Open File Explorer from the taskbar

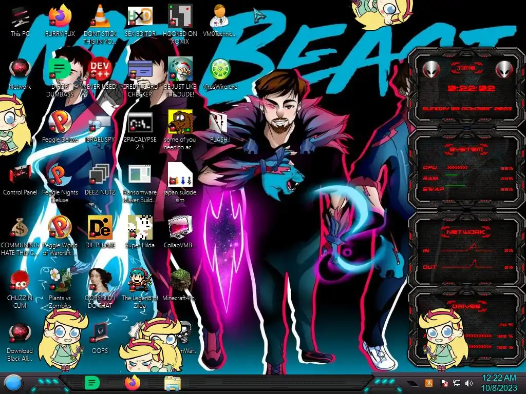(x=173, y=384)
